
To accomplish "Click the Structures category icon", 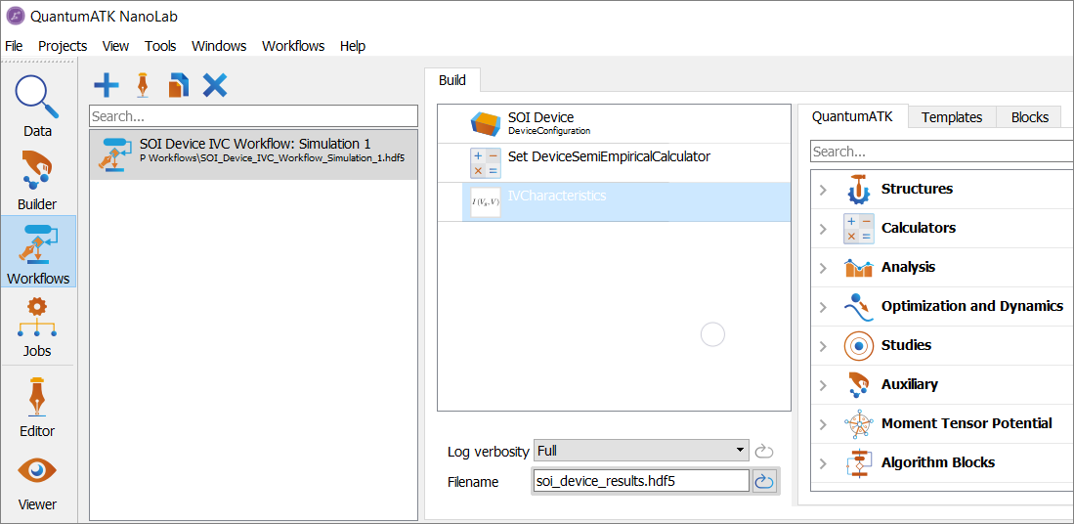I will (858, 189).
